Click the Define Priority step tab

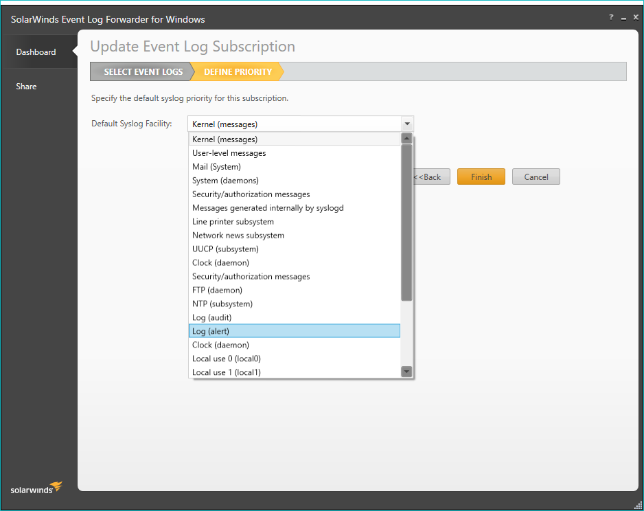coord(238,72)
